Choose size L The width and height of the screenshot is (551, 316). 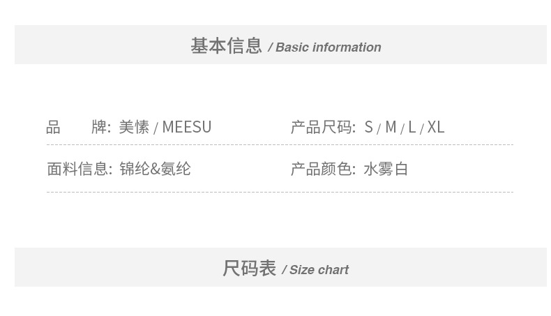point(412,127)
